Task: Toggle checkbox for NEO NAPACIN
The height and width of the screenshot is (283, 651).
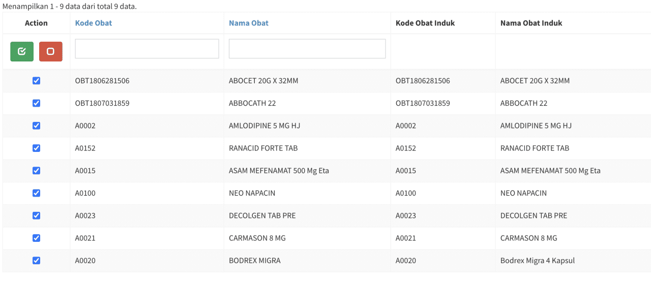Action: click(x=36, y=193)
